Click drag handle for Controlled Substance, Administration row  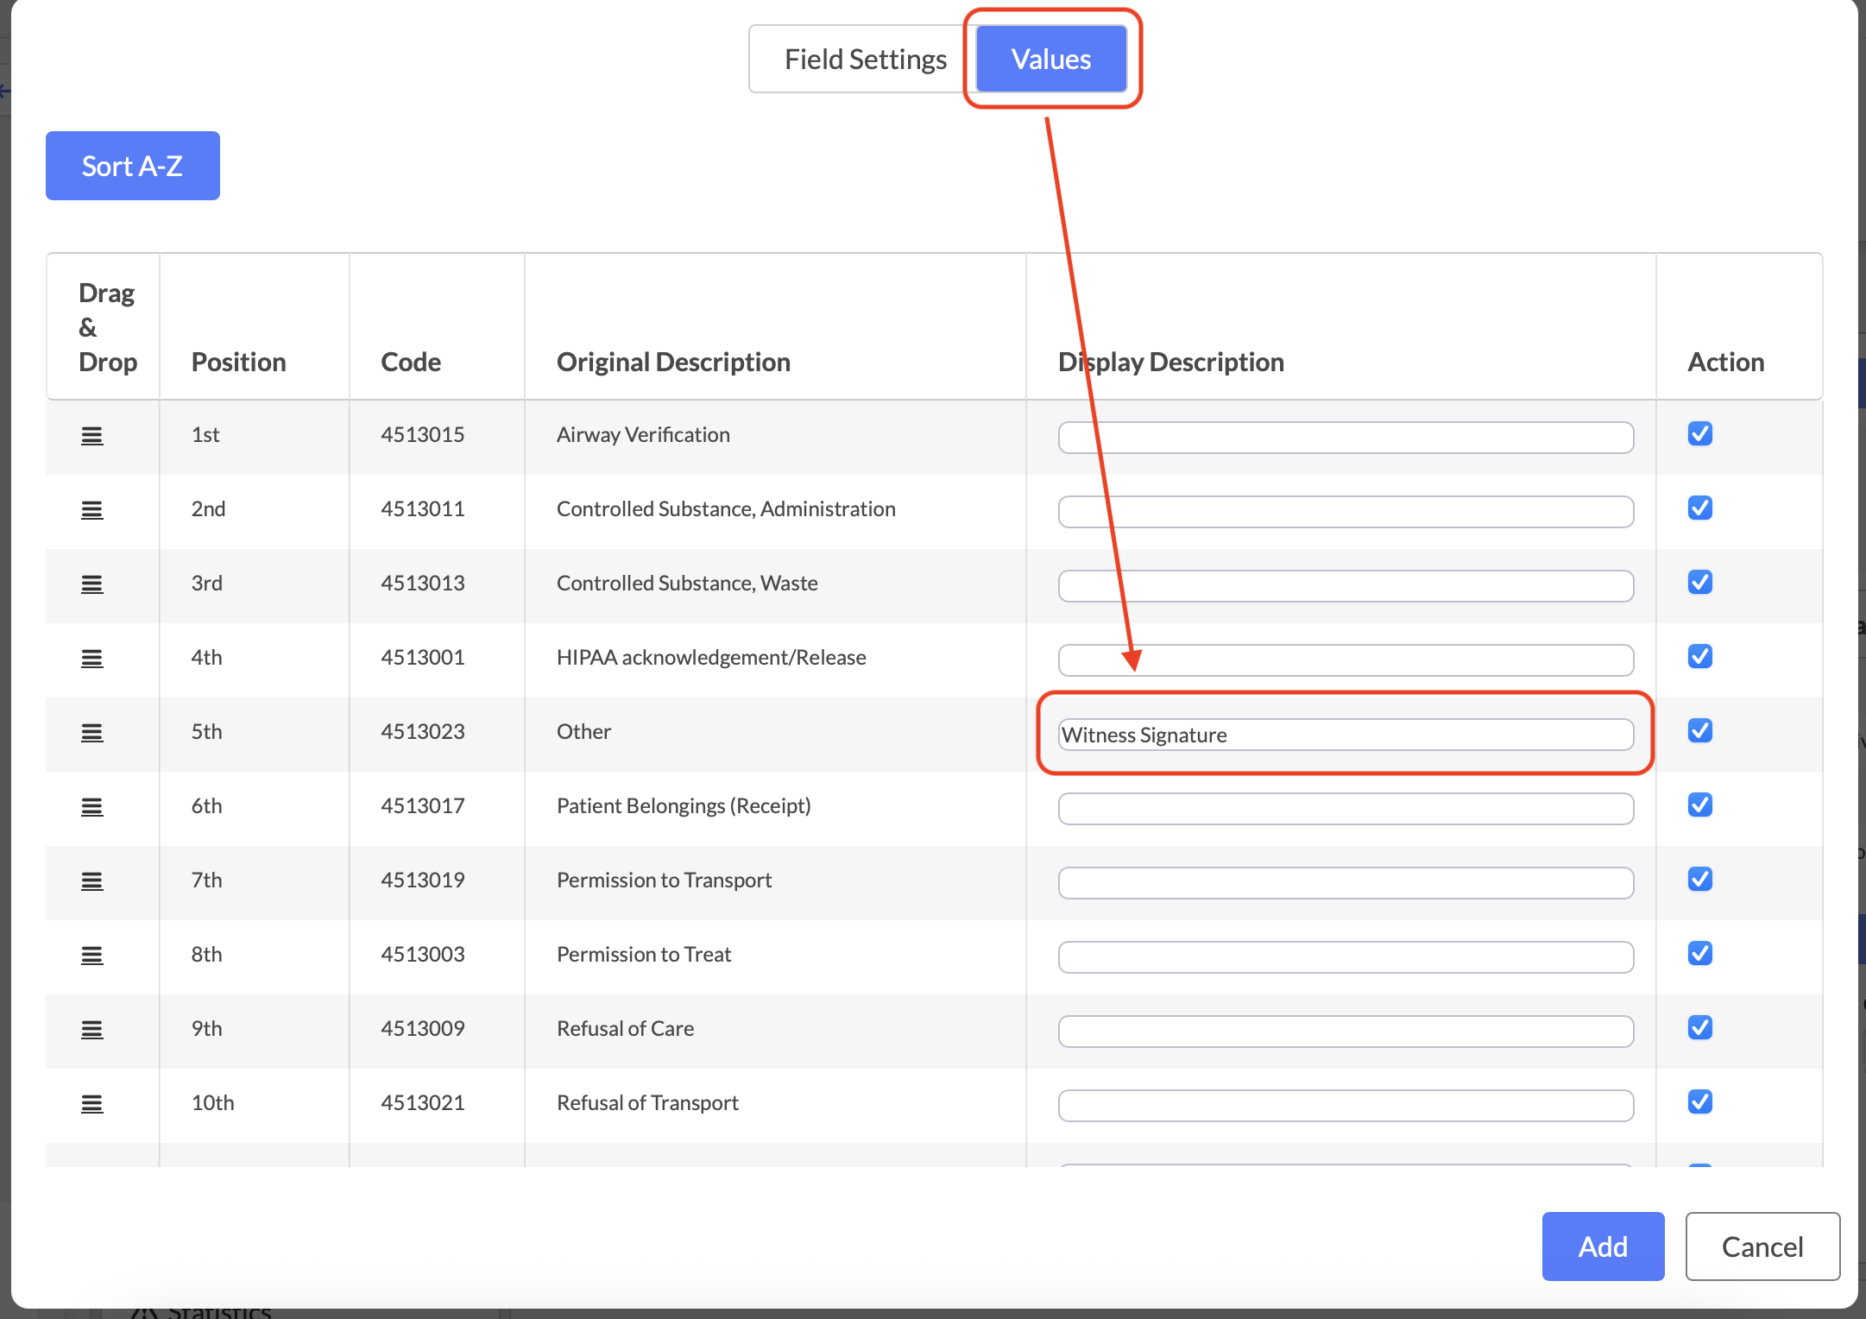pos(92,510)
